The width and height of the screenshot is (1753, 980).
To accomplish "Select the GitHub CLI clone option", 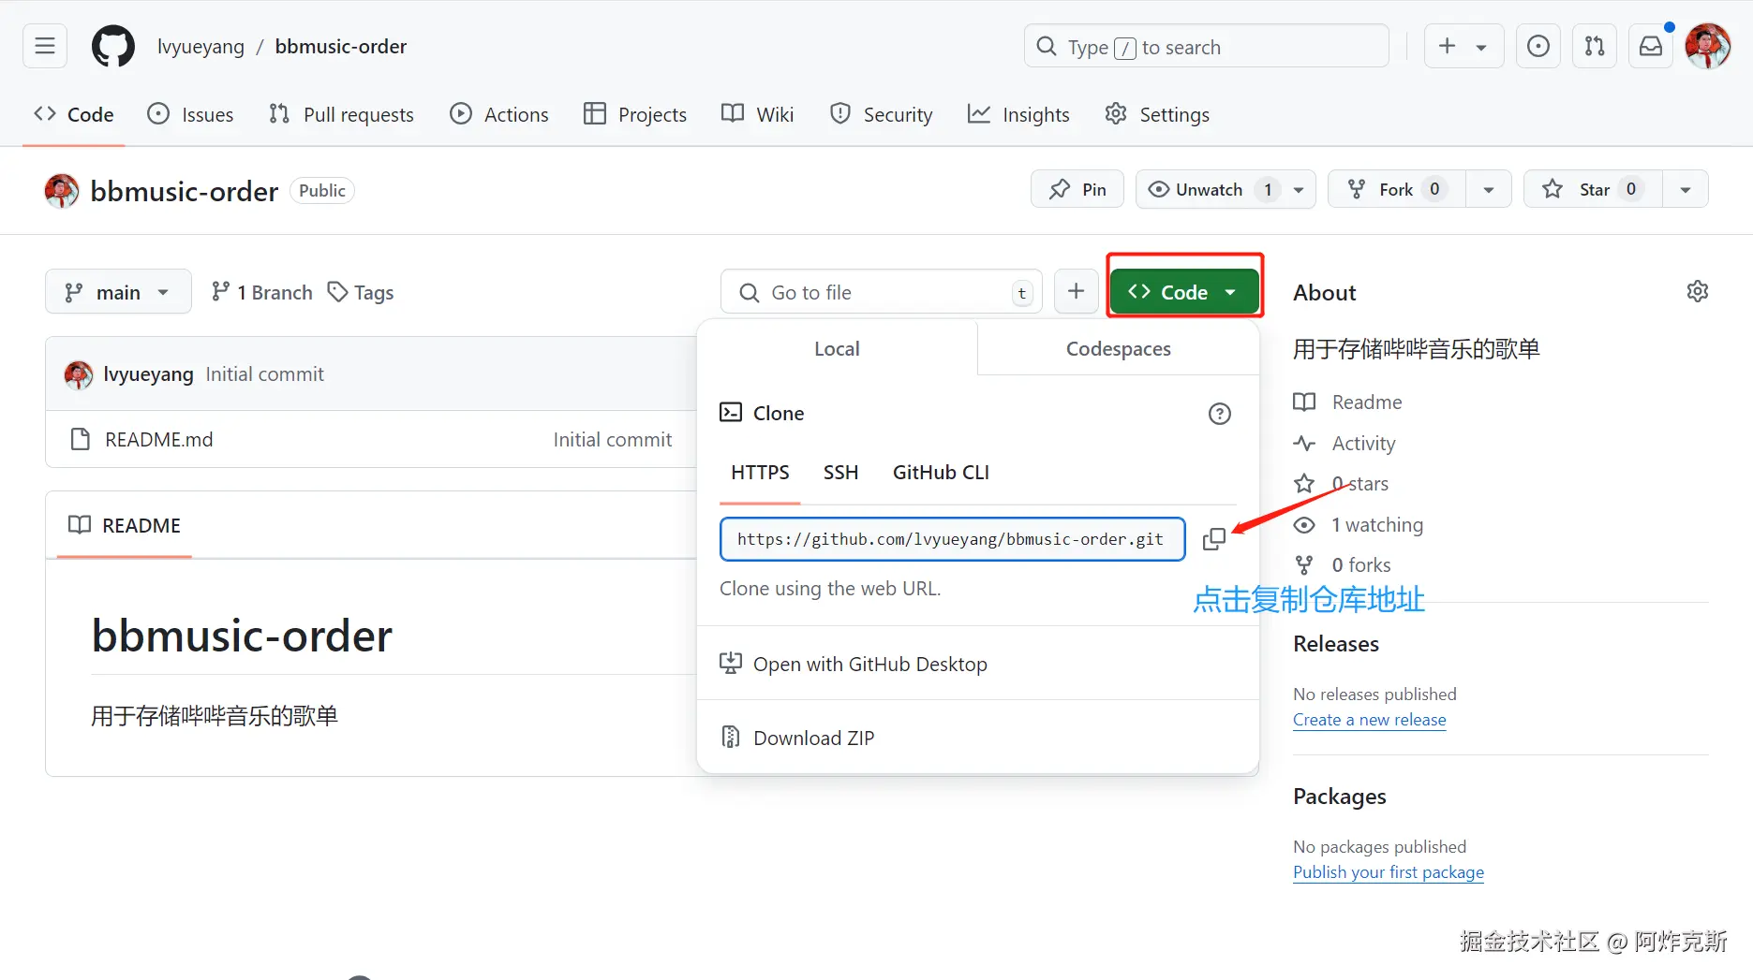I will (941, 473).
